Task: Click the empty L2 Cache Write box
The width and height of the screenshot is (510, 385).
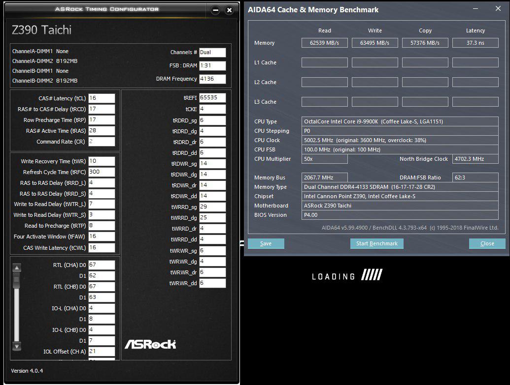Action: [374, 82]
